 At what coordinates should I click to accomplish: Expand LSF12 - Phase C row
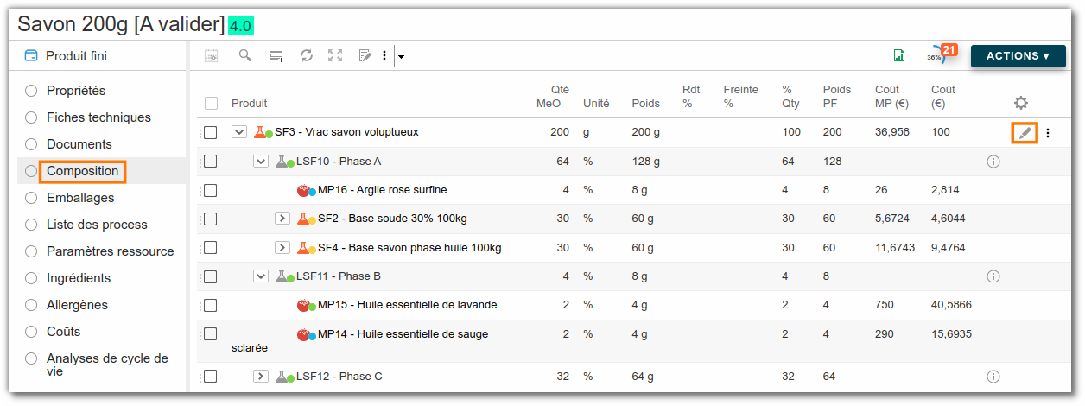click(x=260, y=377)
